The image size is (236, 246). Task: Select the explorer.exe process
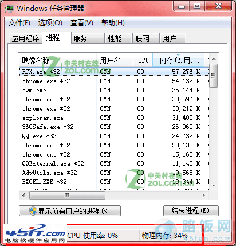point(114,118)
